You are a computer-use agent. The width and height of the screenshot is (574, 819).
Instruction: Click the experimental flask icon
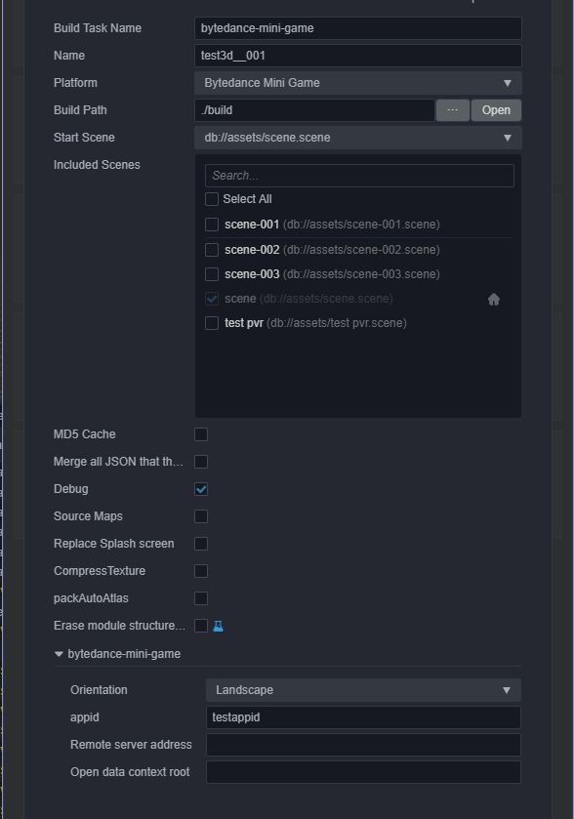click(x=219, y=626)
